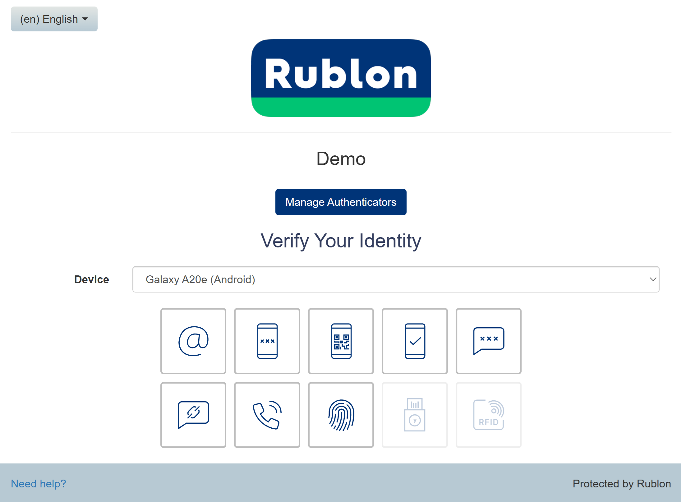Viewport: 681px width, 502px height.
Task: Click the Verify Your Identity heading
Action: [341, 241]
